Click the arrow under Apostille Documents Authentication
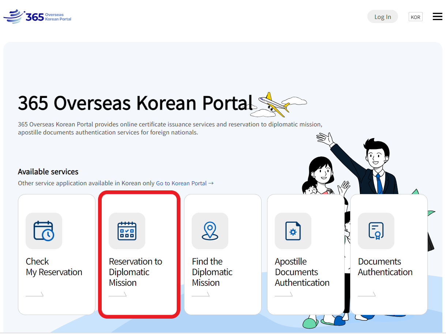Viewport: 446px width, 334px height. click(x=284, y=294)
